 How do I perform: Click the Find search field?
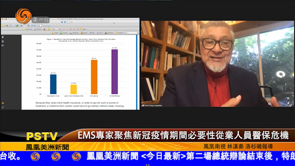pyautogui.click(x=131, y=33)
